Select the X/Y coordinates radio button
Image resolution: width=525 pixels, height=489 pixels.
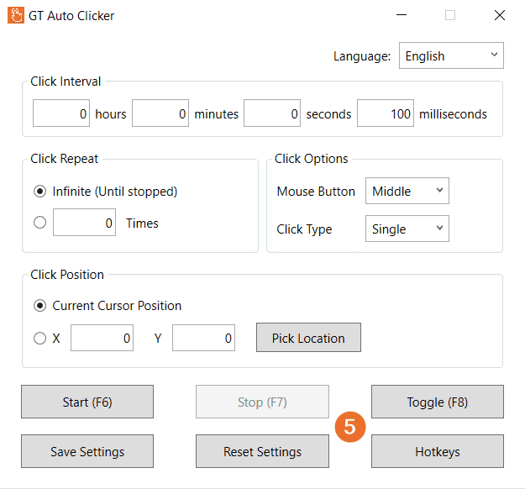pos(39,339)
